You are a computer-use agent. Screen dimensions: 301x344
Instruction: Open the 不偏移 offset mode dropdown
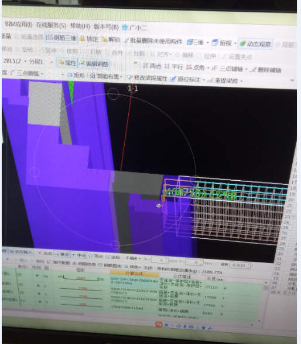coord(133,258)
